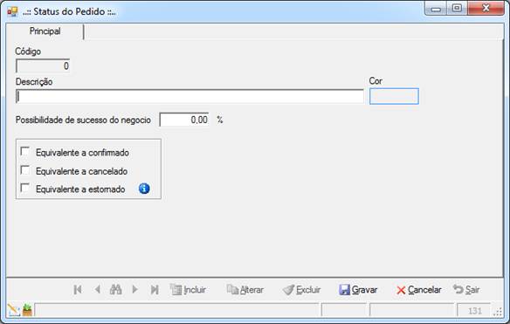
Task: Go to the next record
Action: point(134,289)
